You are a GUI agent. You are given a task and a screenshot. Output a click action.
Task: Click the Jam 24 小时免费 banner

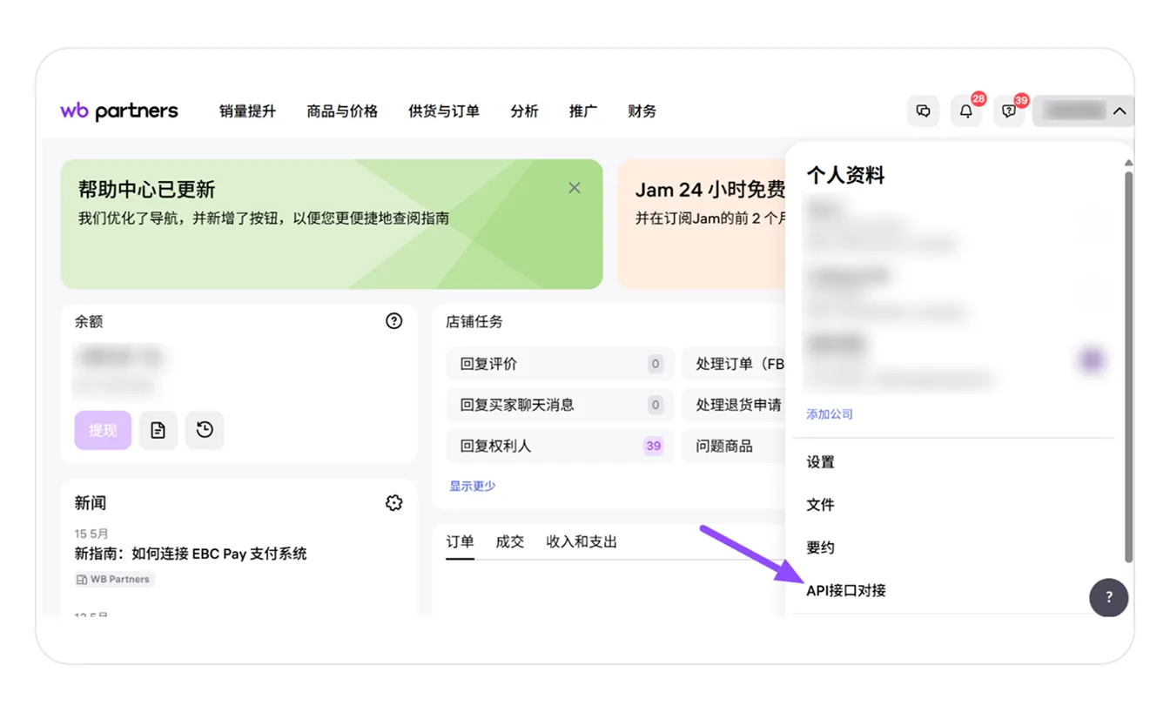(702, 224)
